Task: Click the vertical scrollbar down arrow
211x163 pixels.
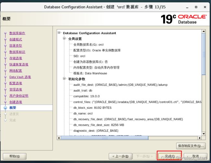Action: pyautogui.click(x=204, y=134)
